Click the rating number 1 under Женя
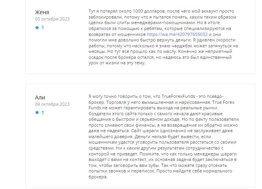The height and width of the screenshot is (189, 262). click(43, 28)
